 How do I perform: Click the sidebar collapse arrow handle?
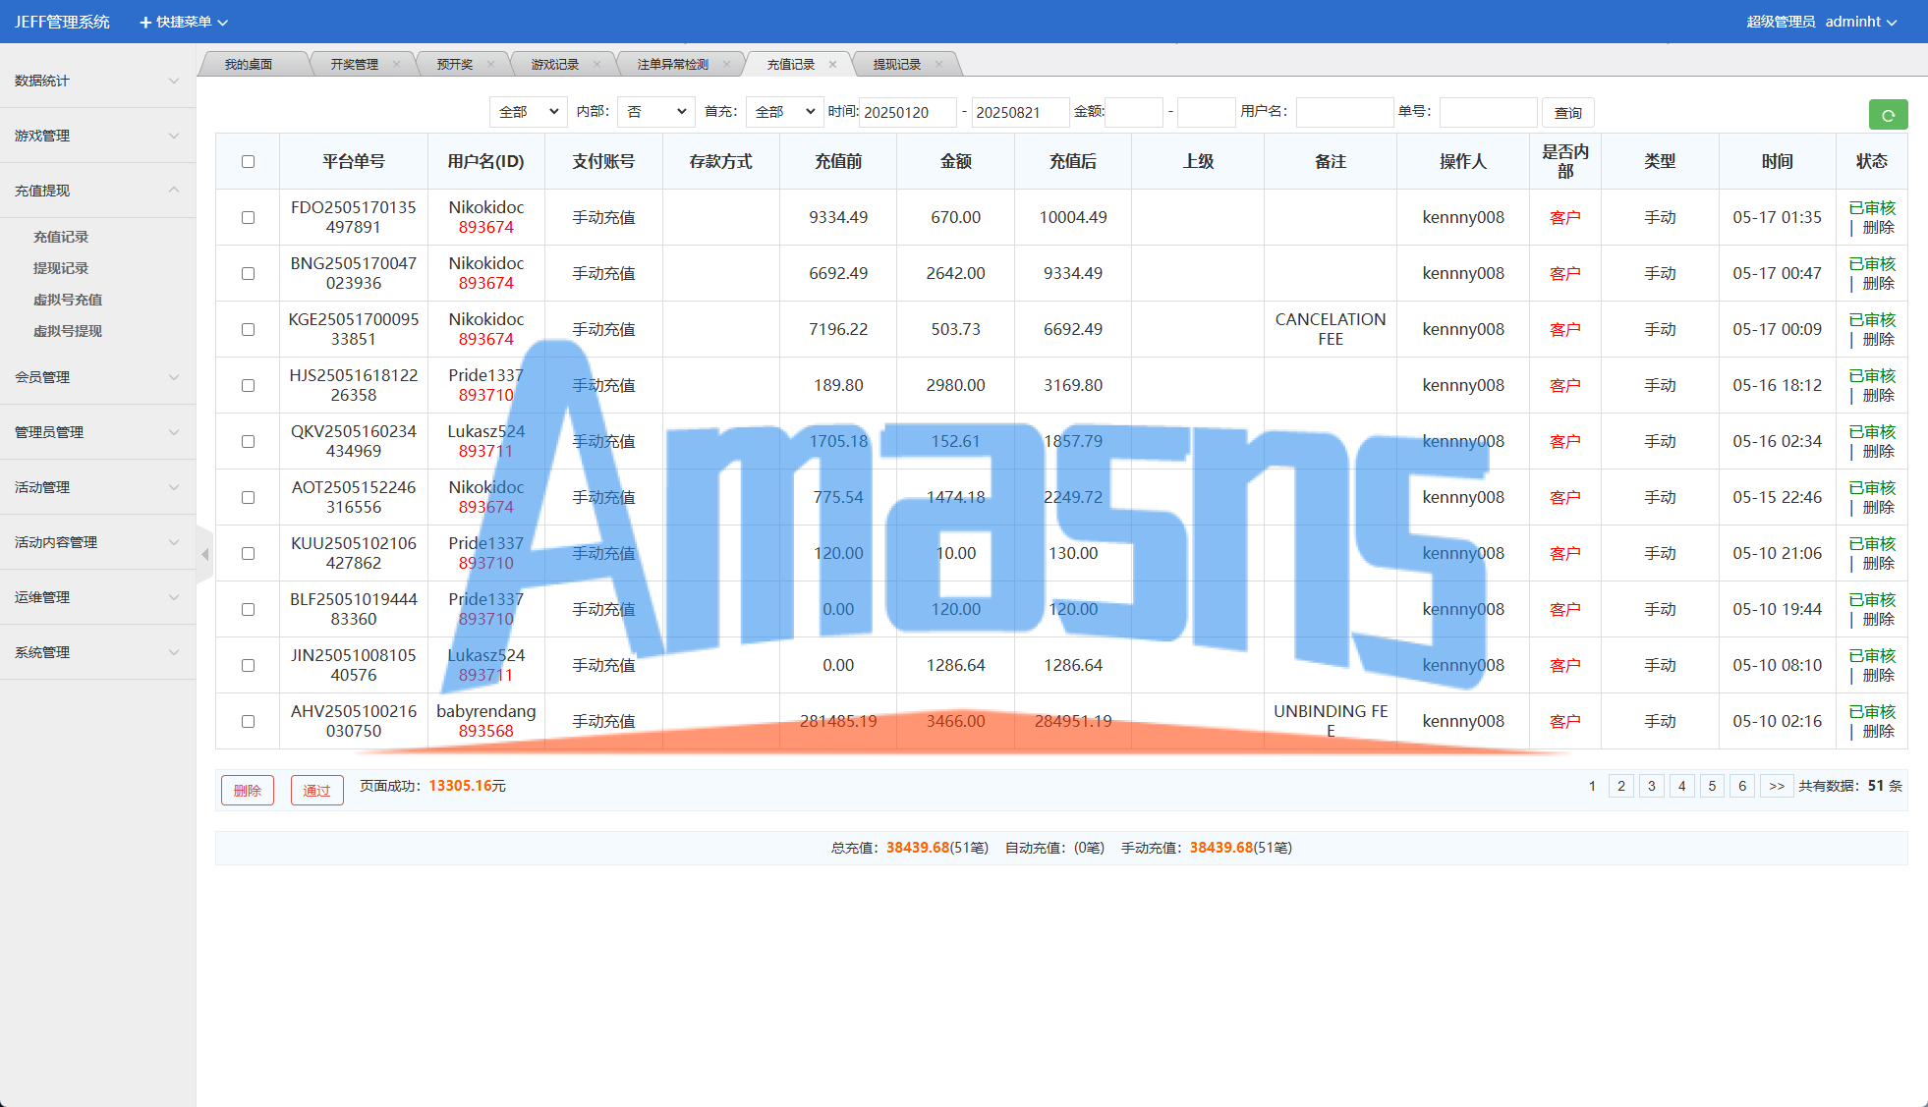point(204,555)
